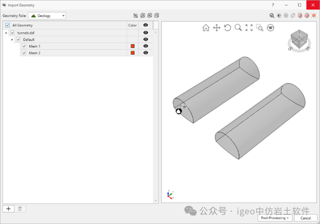Uncheck the All Geometry checkbox

click(x=8, y=25)
